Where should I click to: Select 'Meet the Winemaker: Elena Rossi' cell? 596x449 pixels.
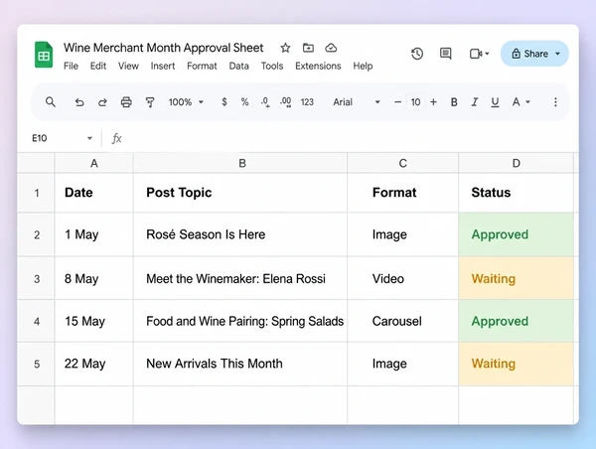coord(240,279)
